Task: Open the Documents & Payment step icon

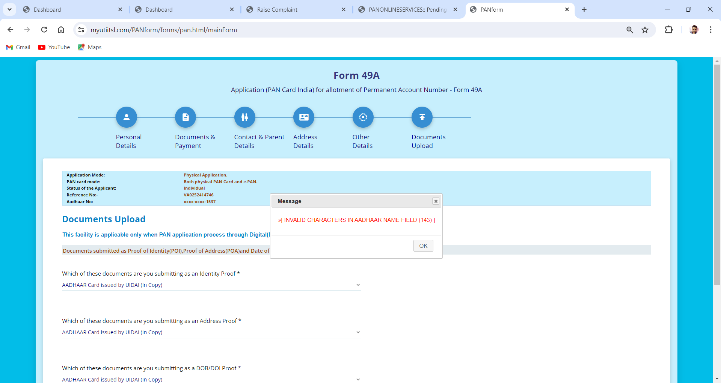Action: pos(186,117)
